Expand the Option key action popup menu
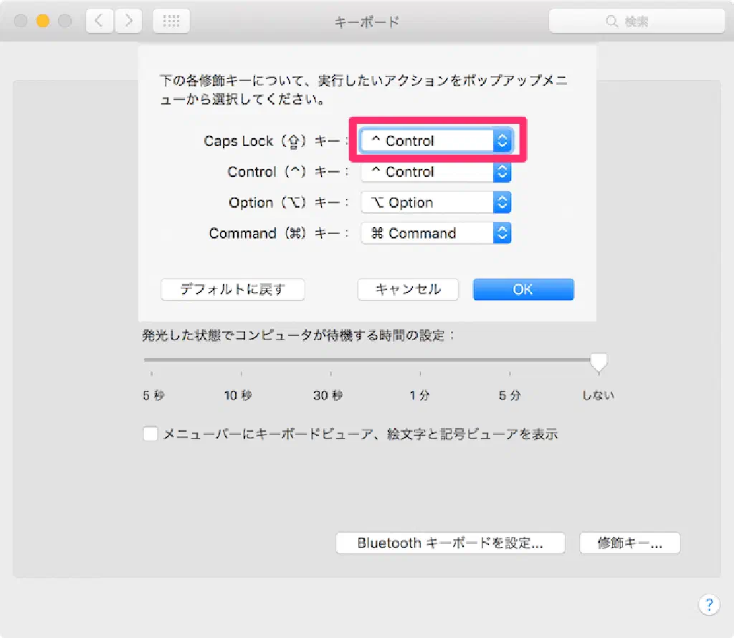 [436, 203]
